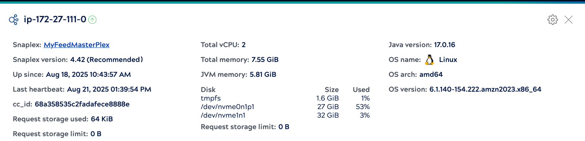585x141 pixels.
Task: Click the Disk Size column header
Action: (332, 90)
